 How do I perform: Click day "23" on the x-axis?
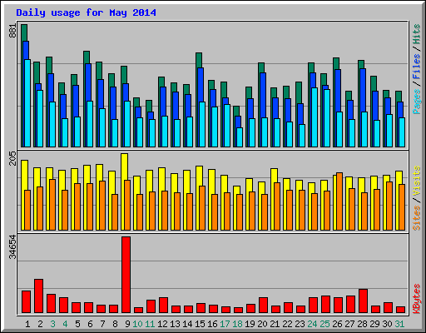pos(300,324)
